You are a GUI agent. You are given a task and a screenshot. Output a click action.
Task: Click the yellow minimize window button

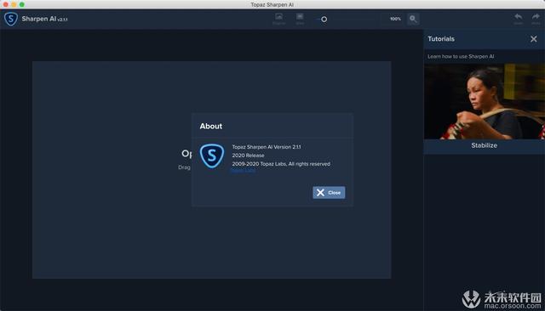[x=14, y=4]
